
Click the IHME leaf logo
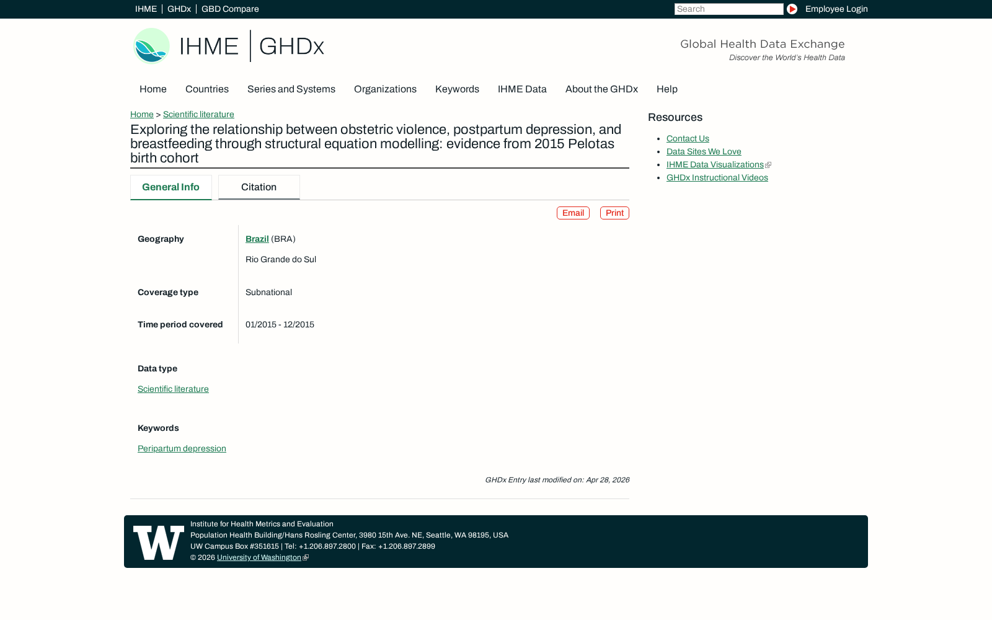(x=152, y=46)
